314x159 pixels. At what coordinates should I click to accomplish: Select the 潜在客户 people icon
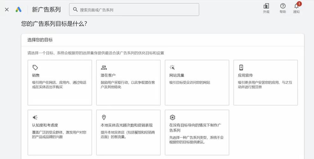click(104, 67)
